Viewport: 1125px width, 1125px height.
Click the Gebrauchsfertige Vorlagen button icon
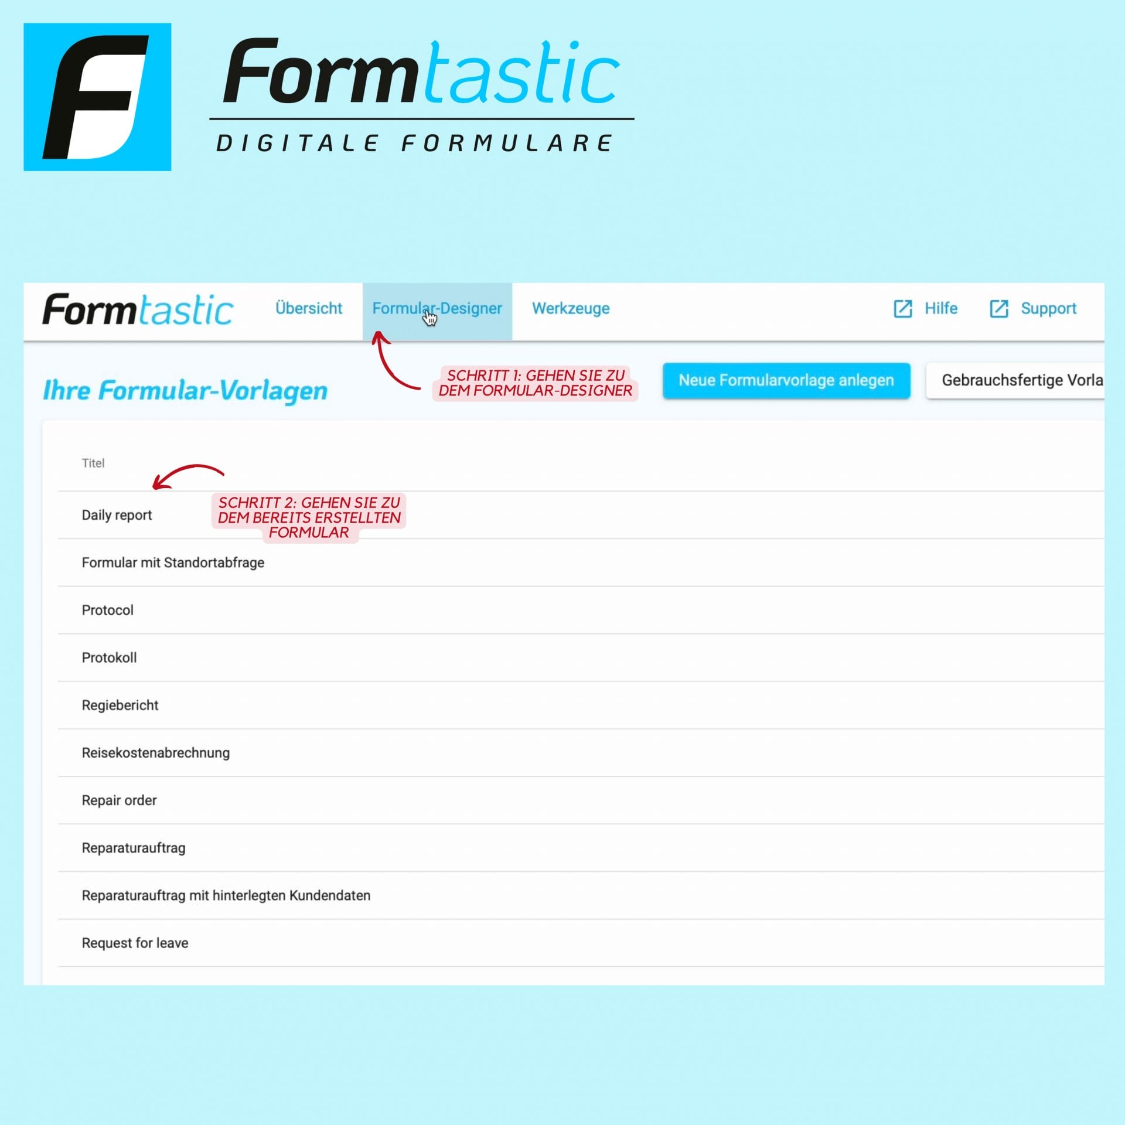click(1021, 381)
